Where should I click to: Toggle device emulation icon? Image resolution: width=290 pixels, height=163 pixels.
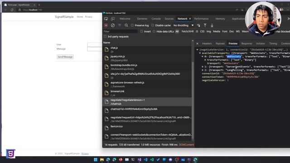(113, 19)
